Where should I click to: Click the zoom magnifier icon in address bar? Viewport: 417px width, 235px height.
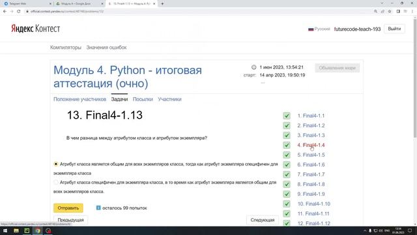375,12
